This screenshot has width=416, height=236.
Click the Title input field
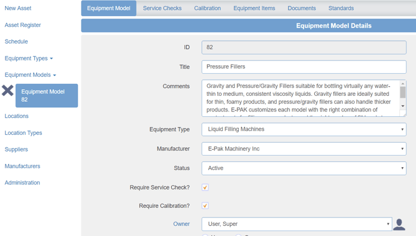pyautogui.click(x=304, y=67)
